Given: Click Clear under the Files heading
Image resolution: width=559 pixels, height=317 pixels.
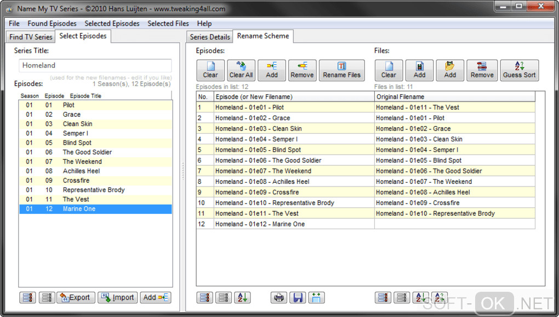Looking at the screenshot, I should (389, 70).
